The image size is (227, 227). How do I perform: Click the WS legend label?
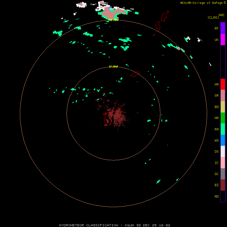(x=216, y=140)
